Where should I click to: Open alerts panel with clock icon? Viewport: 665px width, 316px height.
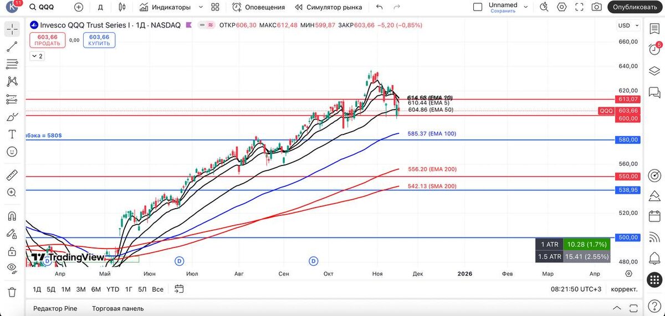tap(654, 49)
